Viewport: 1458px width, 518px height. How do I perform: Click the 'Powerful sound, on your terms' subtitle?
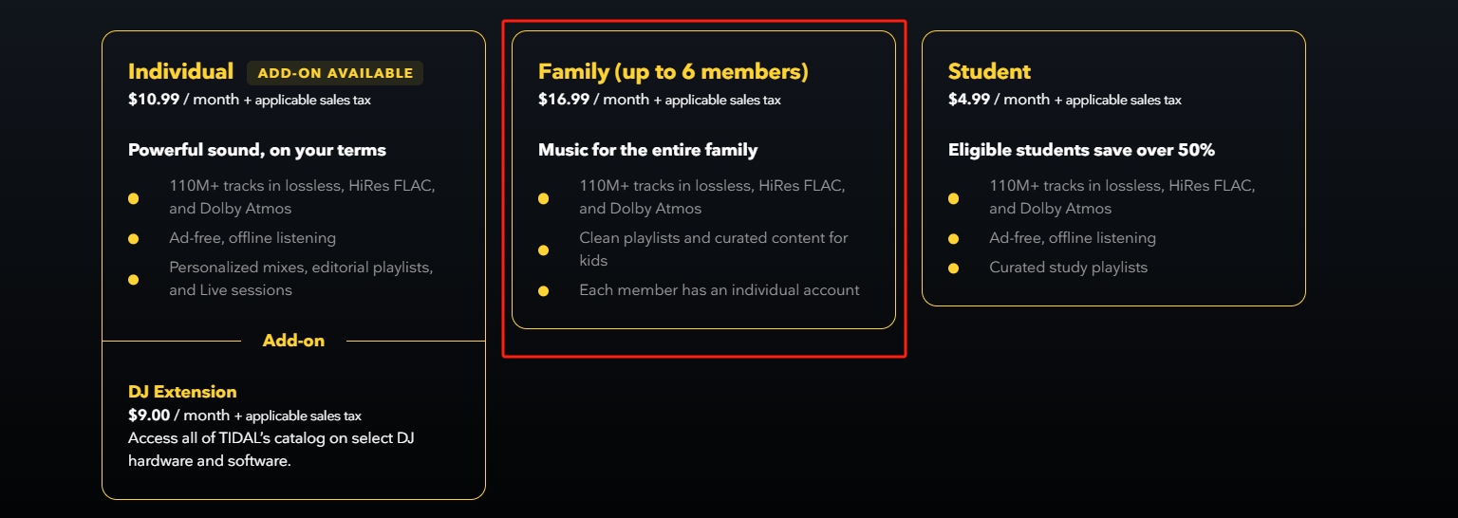coord(257,150)
